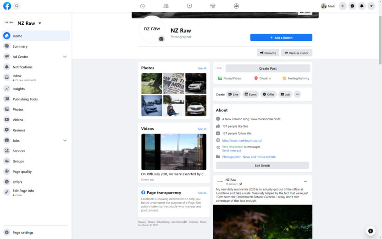382x239 pixels.
Task: Click View as visitor button
Action: 297,53
